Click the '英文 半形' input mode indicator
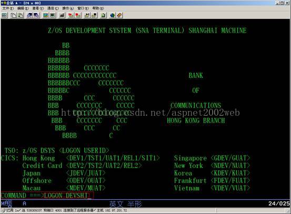 click(x=125, y=204)
